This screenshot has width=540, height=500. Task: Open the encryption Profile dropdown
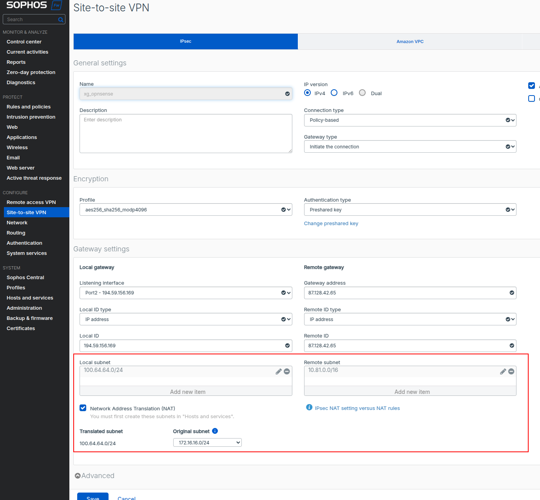click(186, 210)
